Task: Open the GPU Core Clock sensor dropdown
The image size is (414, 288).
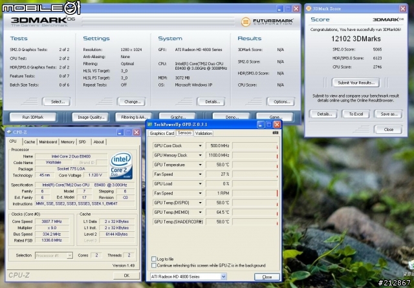Action: (x=200, y=146)
